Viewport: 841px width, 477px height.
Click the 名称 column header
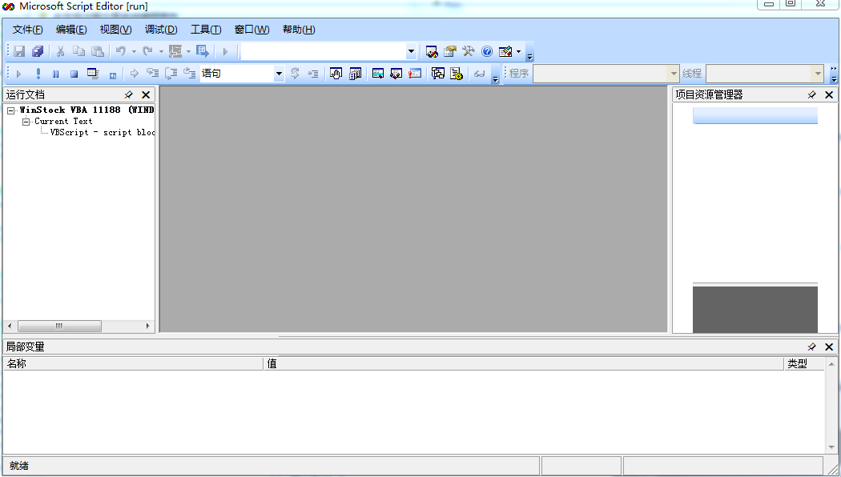133,363
